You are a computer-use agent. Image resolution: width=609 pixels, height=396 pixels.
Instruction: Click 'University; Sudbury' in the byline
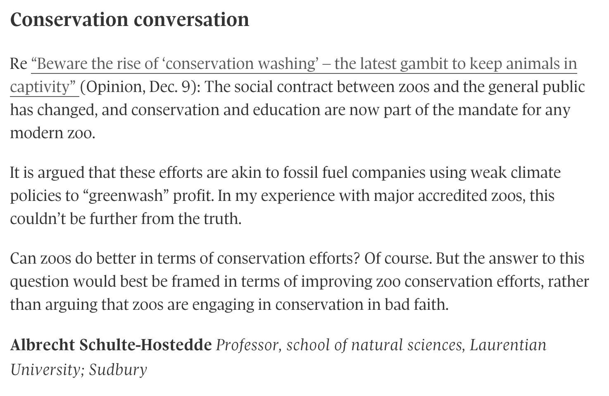79,369
